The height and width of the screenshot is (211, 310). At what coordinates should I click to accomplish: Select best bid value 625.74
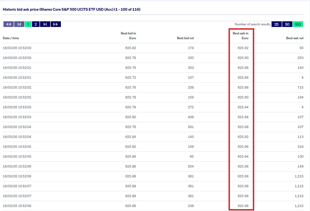pyautogui.click(x=131, y=67)
